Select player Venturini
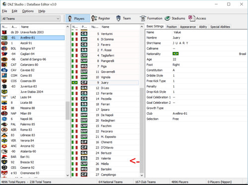The height and width of the screenshot is (185, 248). click(105, 34)
